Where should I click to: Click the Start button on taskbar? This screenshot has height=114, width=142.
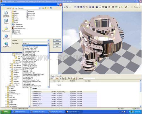[5, 112]
